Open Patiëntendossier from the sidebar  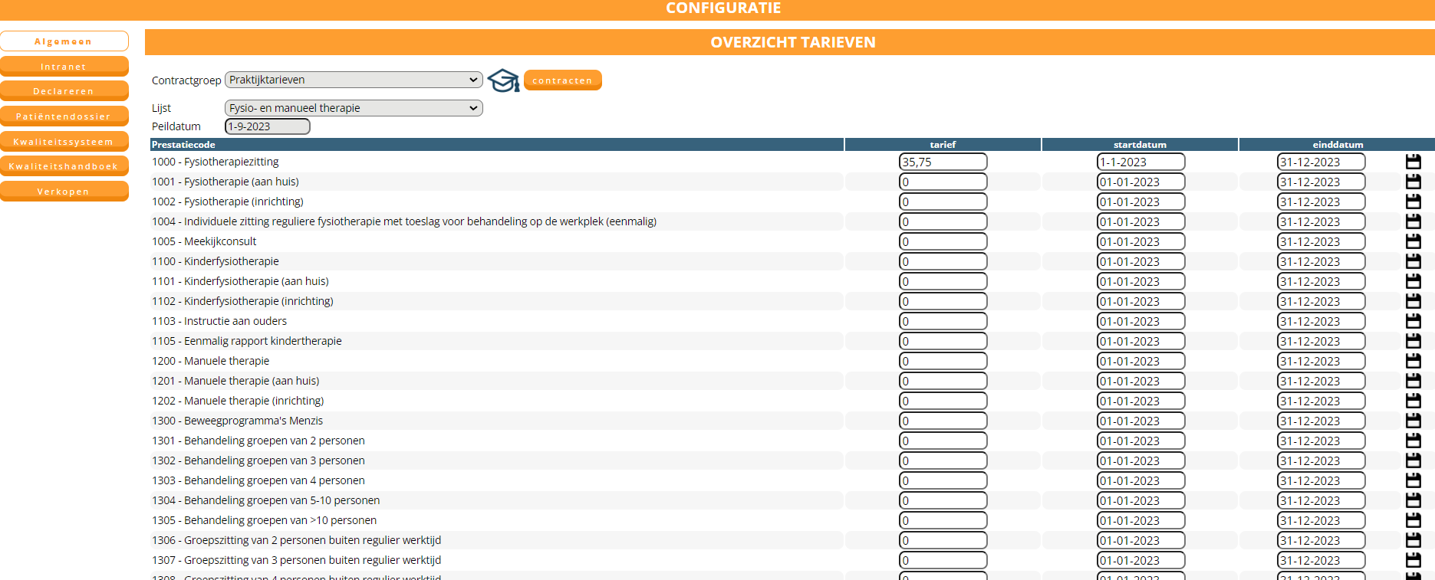coord(64,116)
